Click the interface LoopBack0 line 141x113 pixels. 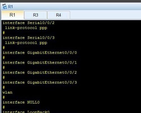pos(26,112)
